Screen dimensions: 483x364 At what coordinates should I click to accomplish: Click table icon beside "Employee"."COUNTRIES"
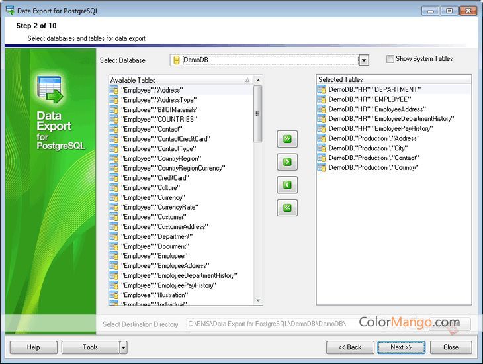[x=114, y=119]
